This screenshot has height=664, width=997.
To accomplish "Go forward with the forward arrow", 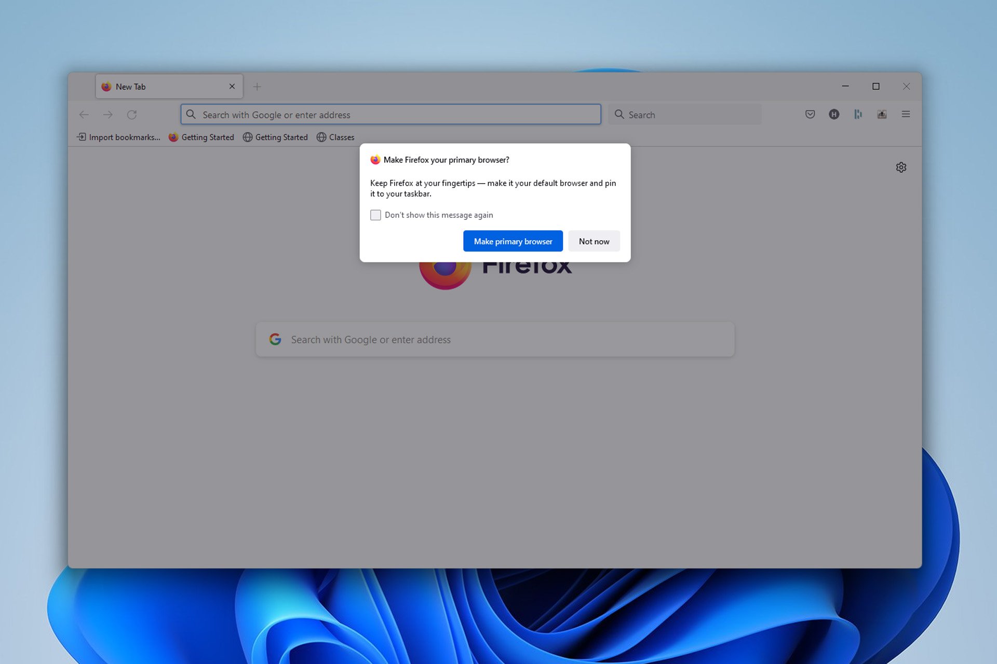I will (108, 115).
